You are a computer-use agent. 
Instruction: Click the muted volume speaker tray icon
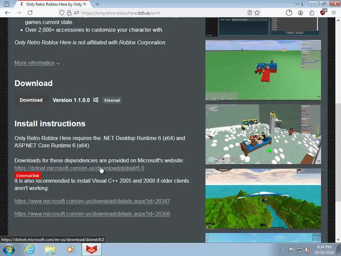click(307, 250)
